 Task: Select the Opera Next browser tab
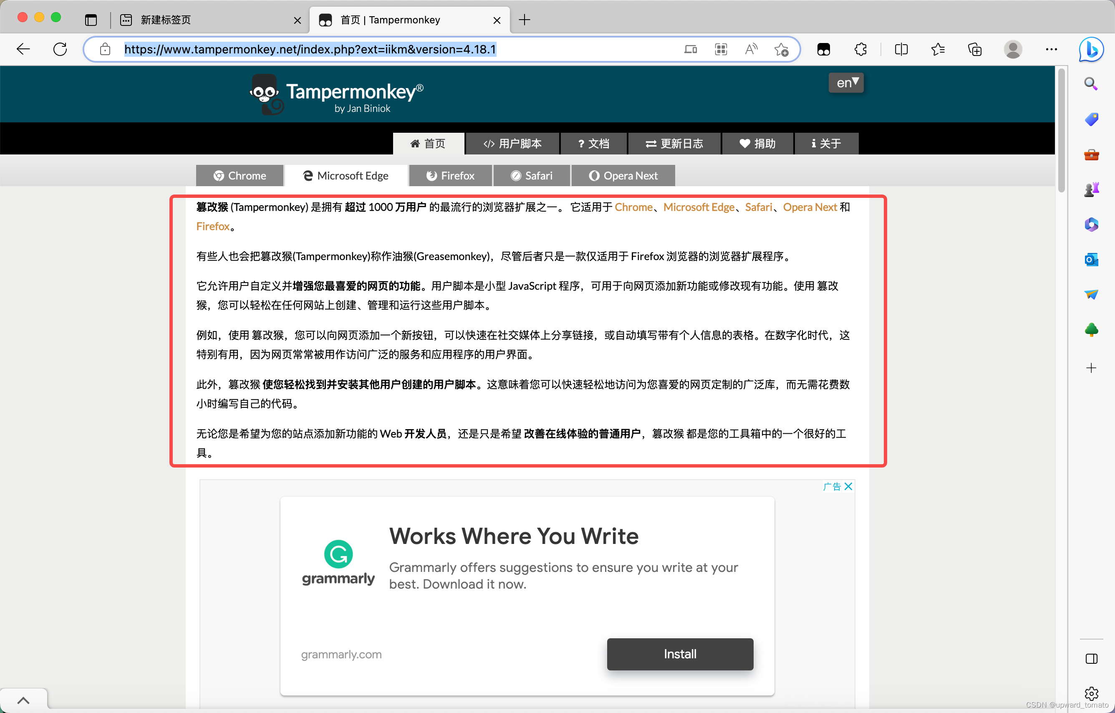coord(623,176)
